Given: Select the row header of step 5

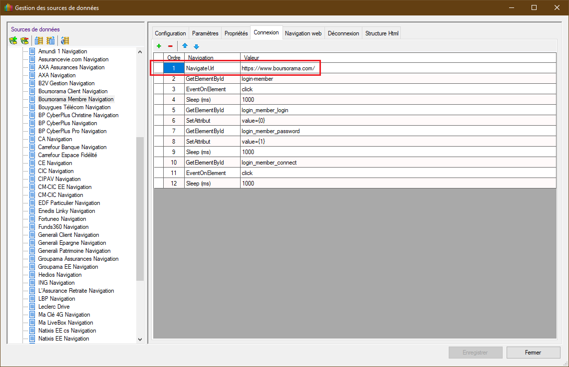Looking at the screenshot, I should [159, 110].
